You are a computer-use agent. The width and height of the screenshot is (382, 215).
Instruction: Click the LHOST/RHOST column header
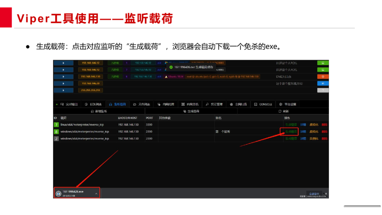point(128,118)
